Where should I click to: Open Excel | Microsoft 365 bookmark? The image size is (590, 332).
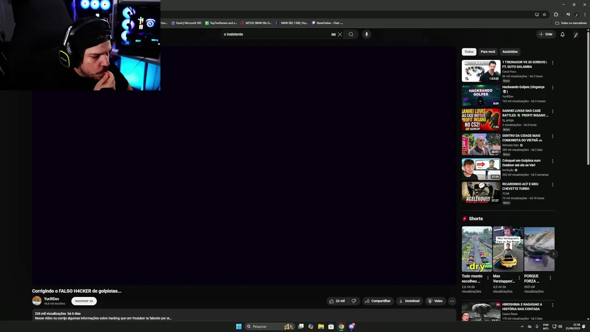186,23
